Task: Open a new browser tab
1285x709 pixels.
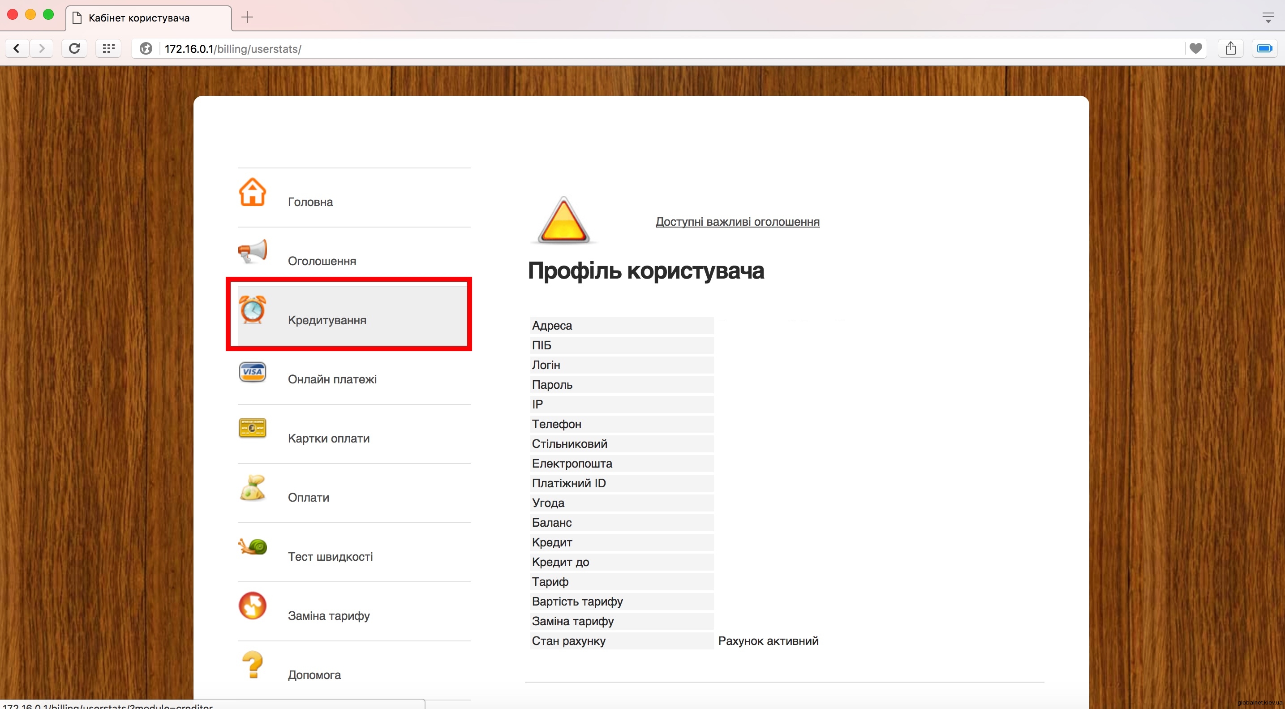Action: click(246, 17)
